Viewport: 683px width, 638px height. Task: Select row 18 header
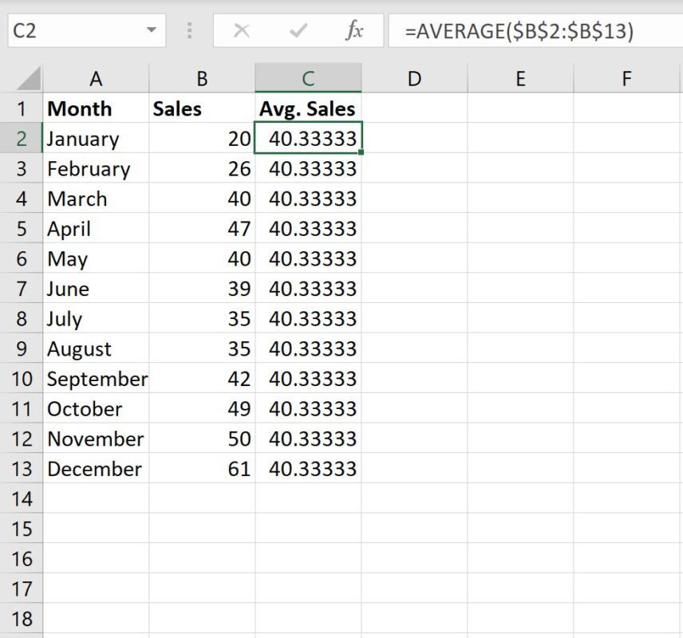click(22, 619)
